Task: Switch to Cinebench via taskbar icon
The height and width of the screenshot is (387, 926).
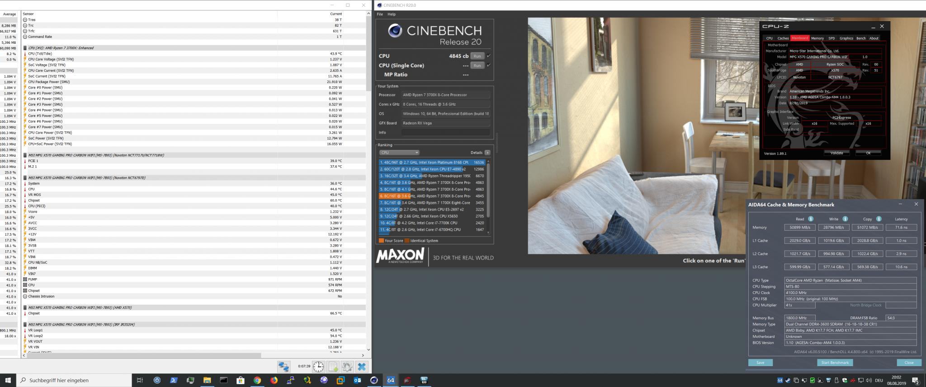Action: click(x=374, y=380)
